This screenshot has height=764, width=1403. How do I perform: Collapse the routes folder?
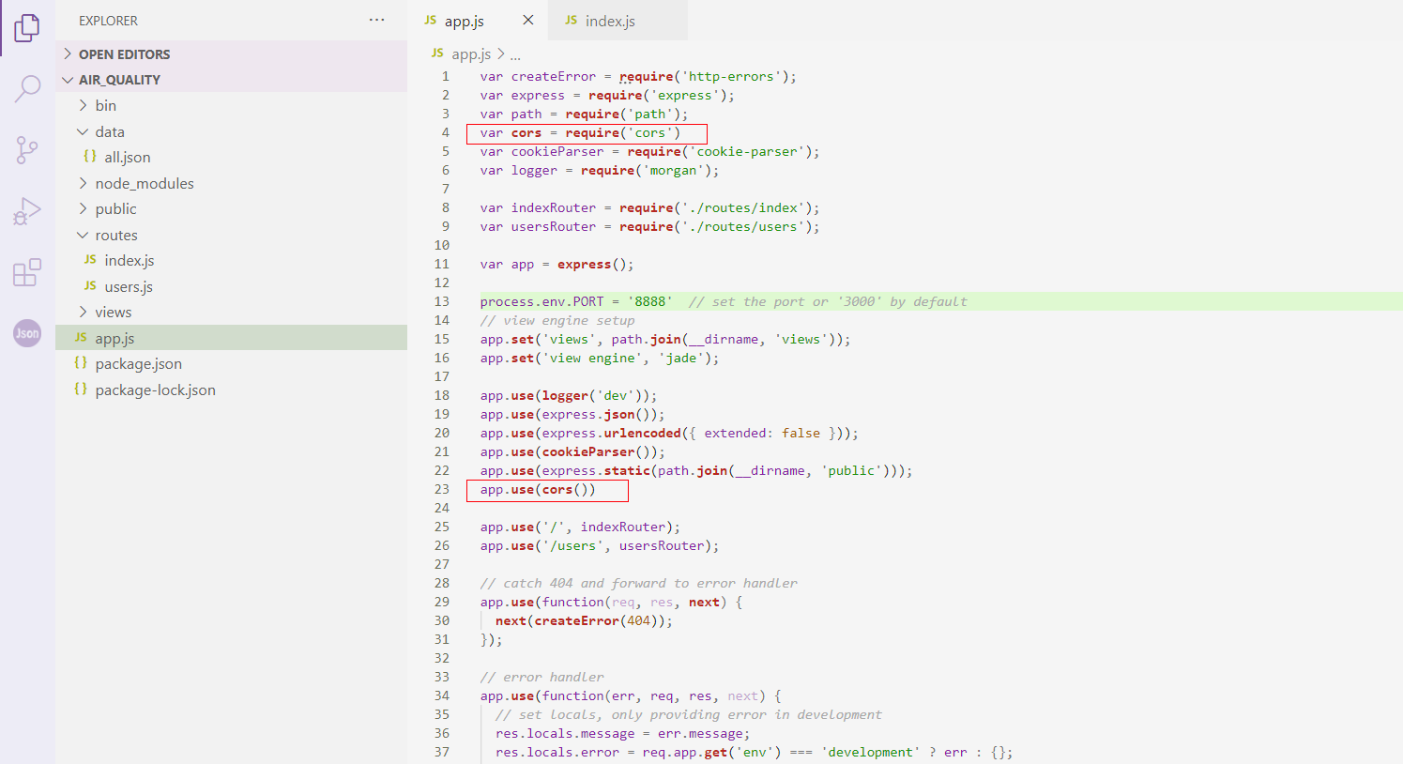84,235
